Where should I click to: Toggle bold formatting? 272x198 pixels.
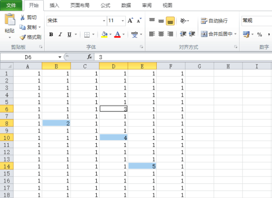click(x=51, y=34)
